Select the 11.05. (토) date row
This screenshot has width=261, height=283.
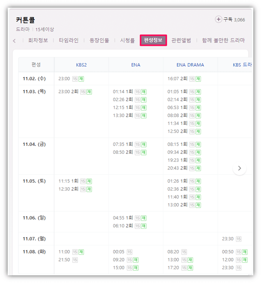34,181
